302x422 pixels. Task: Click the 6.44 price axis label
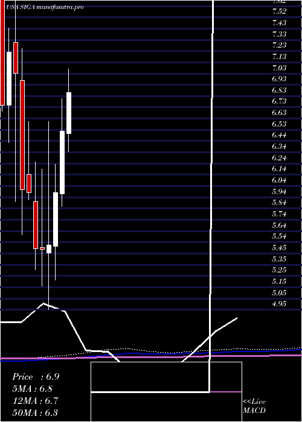[279, 135]
